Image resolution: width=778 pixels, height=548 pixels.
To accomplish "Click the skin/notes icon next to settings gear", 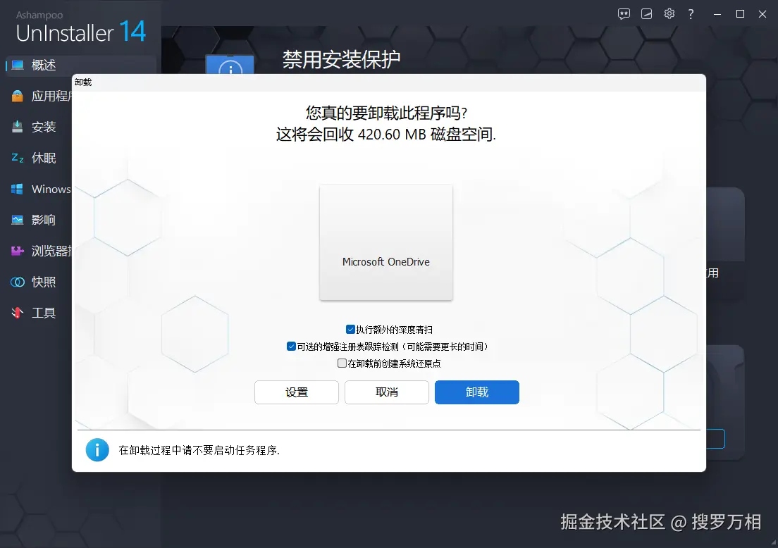I will (646, 14).
